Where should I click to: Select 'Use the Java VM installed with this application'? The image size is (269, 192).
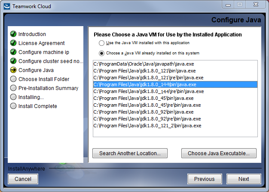pos(101,43)
